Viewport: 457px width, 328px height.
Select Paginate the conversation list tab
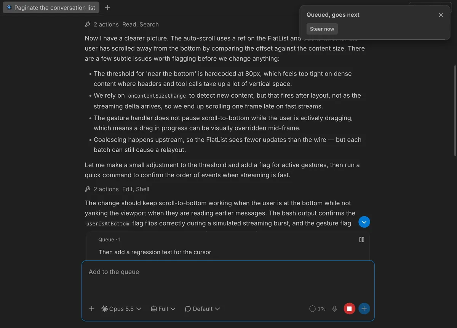point(51,8)
